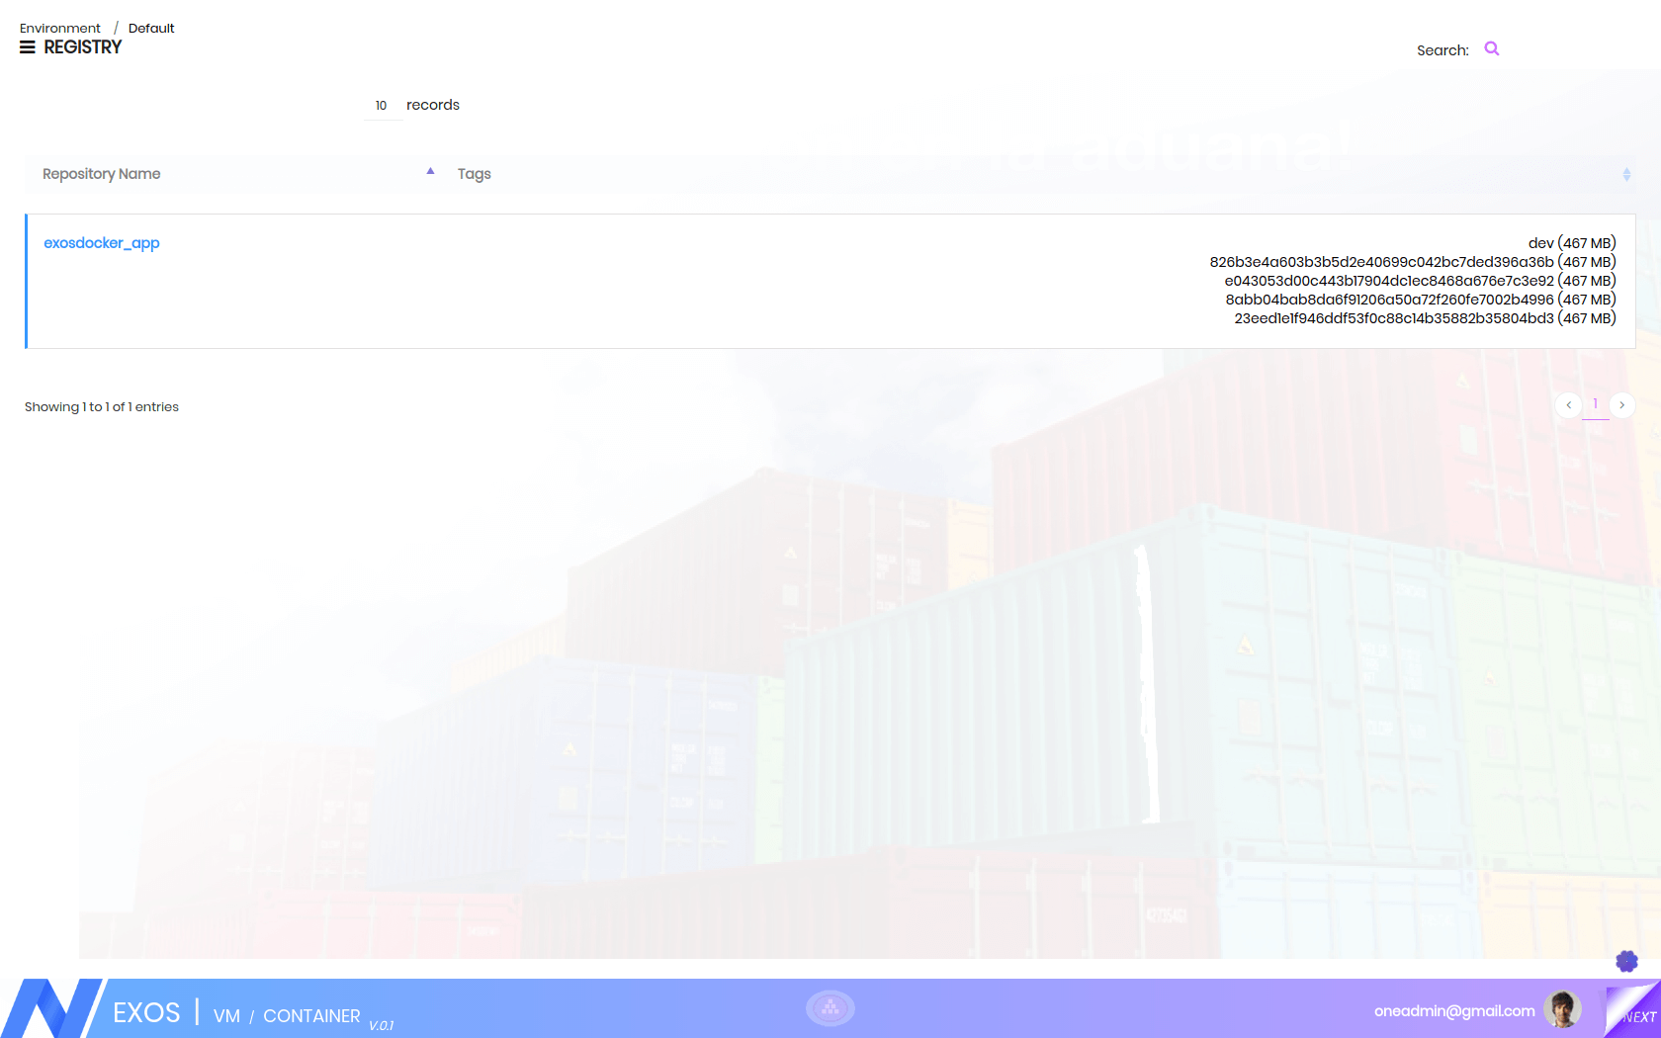Open the exosdocker_app repository link
This screenshot has height=1038, width=1661.
pos(102,243)
